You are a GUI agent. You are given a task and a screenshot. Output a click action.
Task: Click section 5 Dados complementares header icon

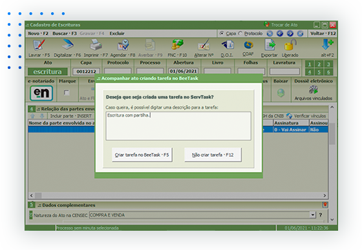coord(32,204)
